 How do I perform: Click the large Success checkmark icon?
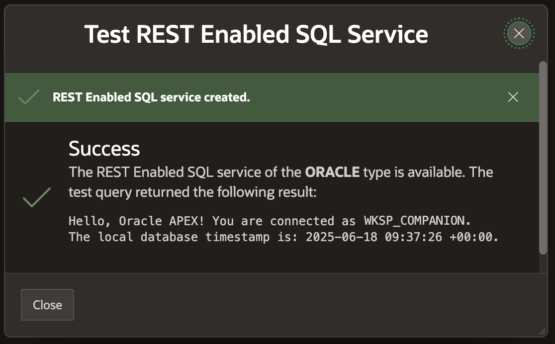tap(37, 197)
